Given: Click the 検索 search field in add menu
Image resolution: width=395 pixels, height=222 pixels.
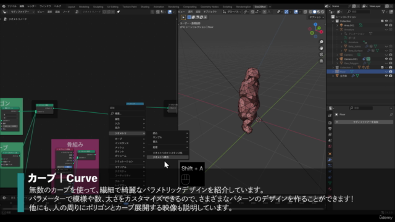Looking at the screenshot, I should pos(127,113).
